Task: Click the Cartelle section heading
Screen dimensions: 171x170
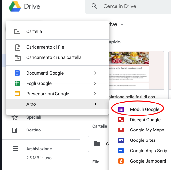Action: [x=100, y=126]
